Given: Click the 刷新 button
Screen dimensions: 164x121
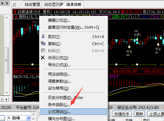Looking at the screenshot, I should coord(139,114).
